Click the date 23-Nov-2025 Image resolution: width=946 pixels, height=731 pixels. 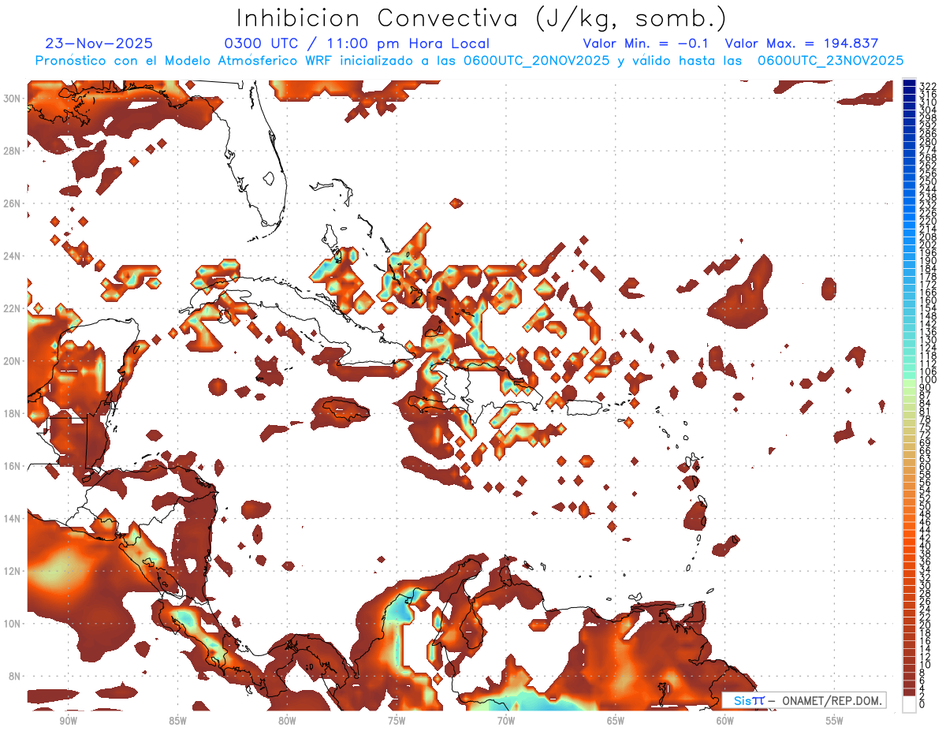[99, 44]
